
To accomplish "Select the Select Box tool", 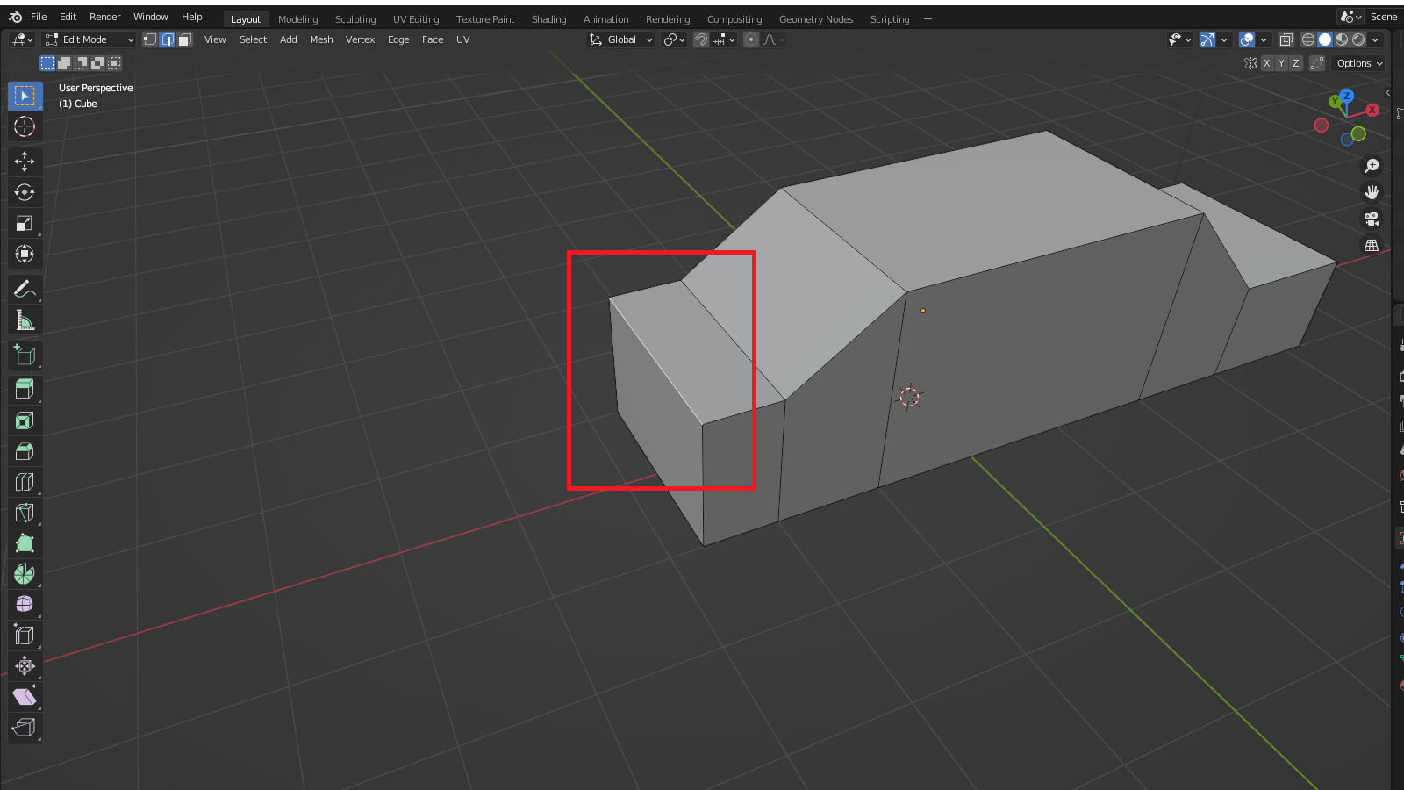I will click(25, 96).
